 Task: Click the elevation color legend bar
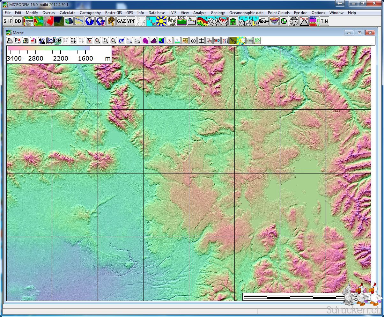point(49,48)
